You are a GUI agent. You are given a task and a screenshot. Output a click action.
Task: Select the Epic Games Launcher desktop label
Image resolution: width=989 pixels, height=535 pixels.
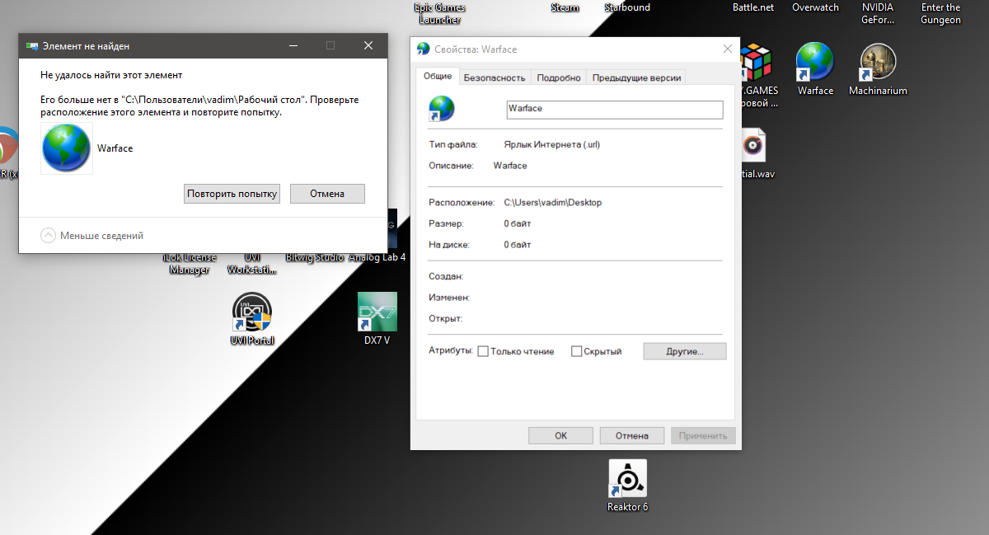pos(439,13)
